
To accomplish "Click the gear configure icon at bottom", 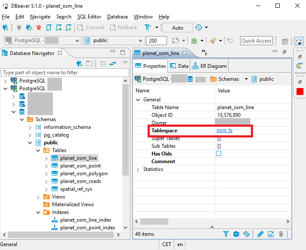I will pos(236,234).
